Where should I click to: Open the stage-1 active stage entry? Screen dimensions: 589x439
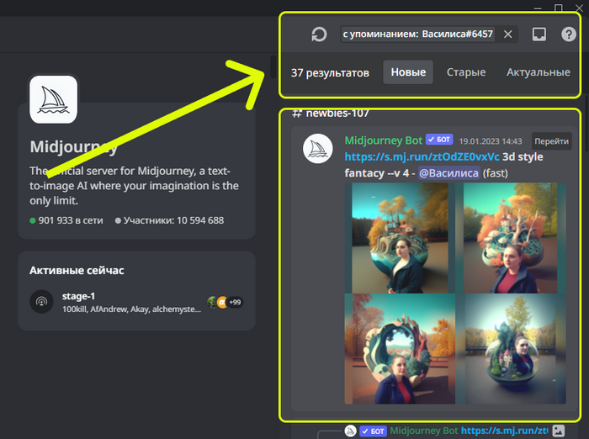(136, 302)
